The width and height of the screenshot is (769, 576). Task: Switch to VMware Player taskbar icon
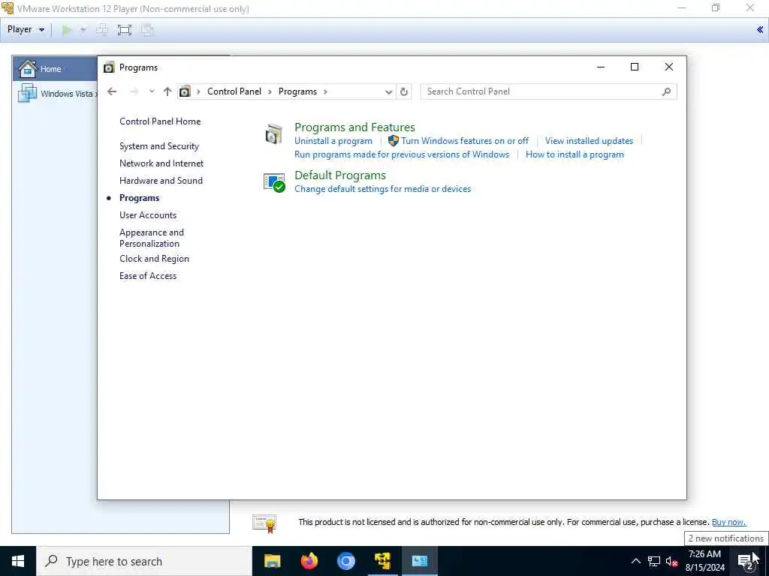point(382,561)
